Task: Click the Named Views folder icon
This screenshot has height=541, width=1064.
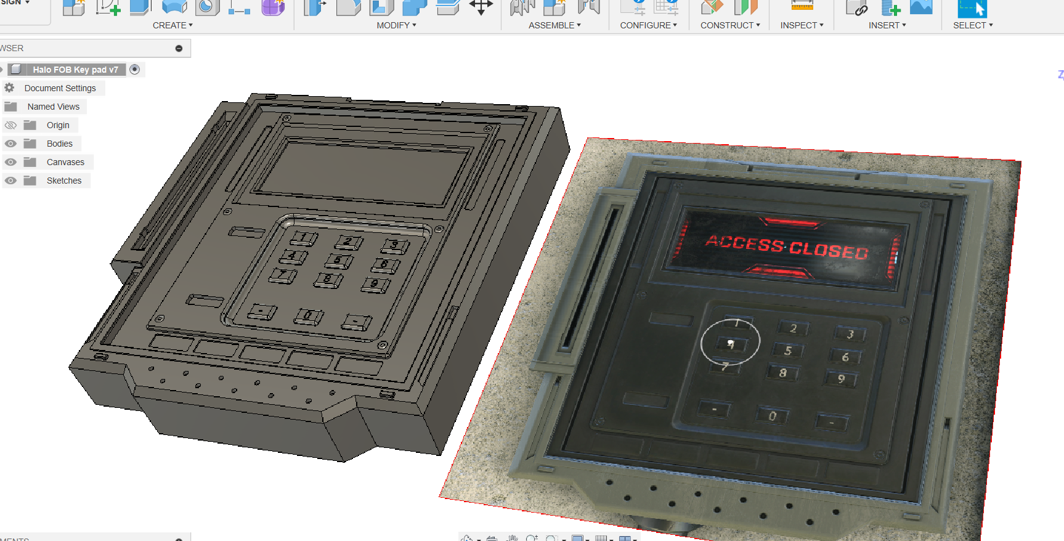Action: [x=10, y=107]
